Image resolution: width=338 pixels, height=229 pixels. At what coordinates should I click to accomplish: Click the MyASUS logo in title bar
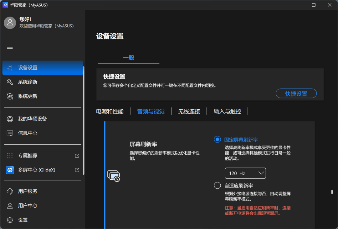[5, 5]
